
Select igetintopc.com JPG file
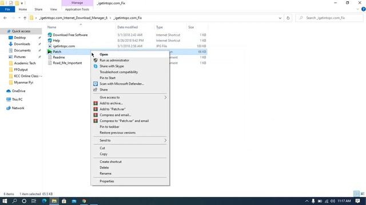tap(63, 46)
